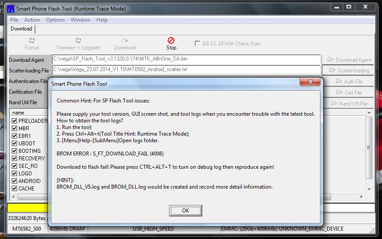Click the MT6582_S00 status bar entry
The width and height of the screenshot is (382, 239).
click(x=27, y=229)
